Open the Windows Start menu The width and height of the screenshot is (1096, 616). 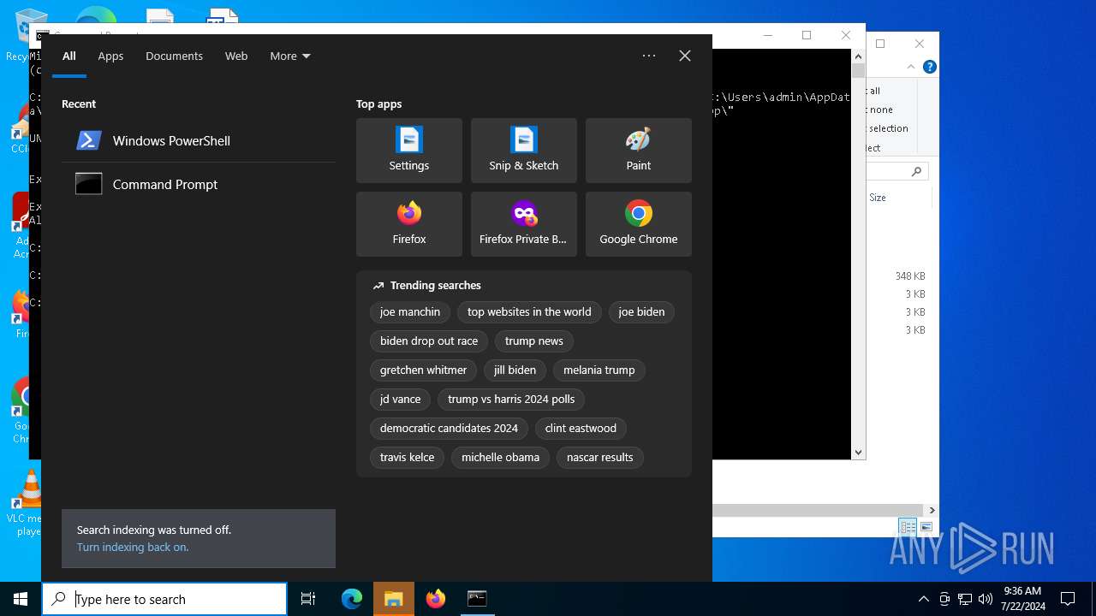pyautogui.click(x=21, y=599)
